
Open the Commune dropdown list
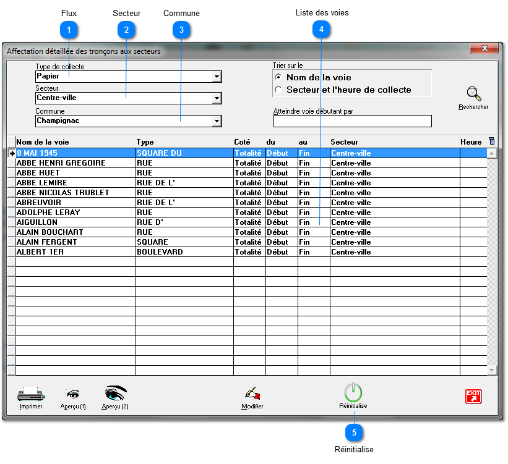coord(217,122)
